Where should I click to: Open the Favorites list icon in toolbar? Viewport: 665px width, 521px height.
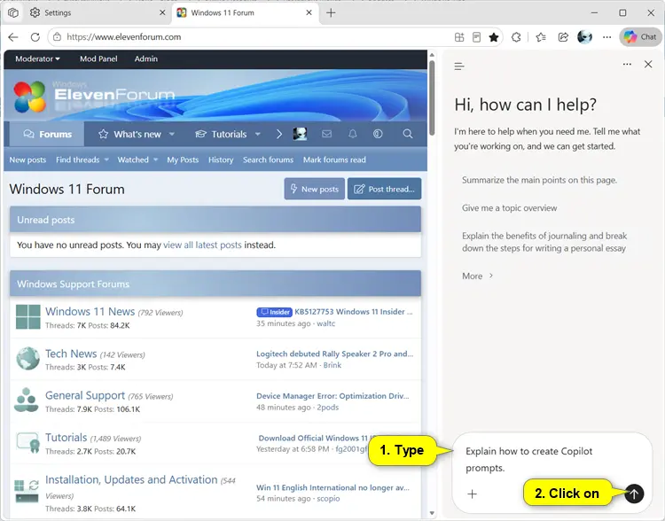coord(541,37)
